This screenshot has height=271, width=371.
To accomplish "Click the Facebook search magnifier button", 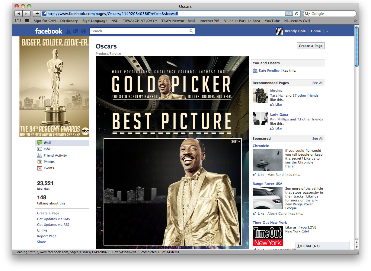I will coord(191,31).
